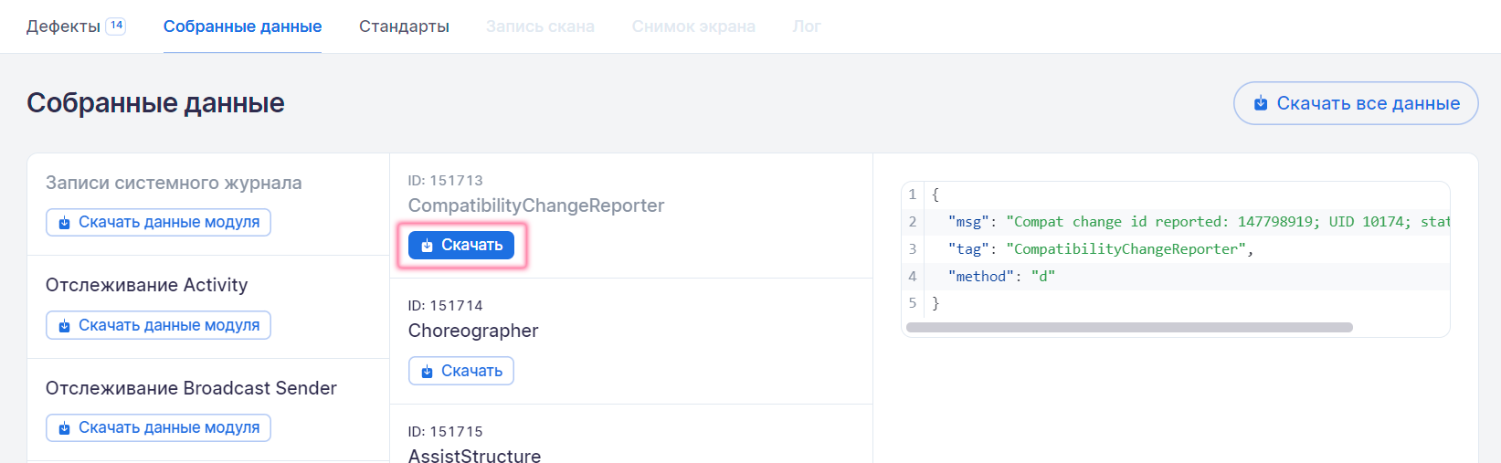Click the "msg" line in JSON viewer
Image resolution: width=1501 pixels, height=463 pixels.
[x=1188, y=222]
